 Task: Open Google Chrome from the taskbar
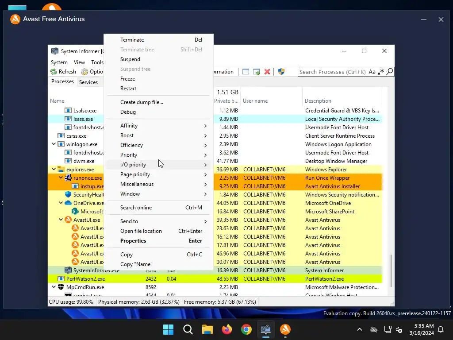tap(246, 329)
